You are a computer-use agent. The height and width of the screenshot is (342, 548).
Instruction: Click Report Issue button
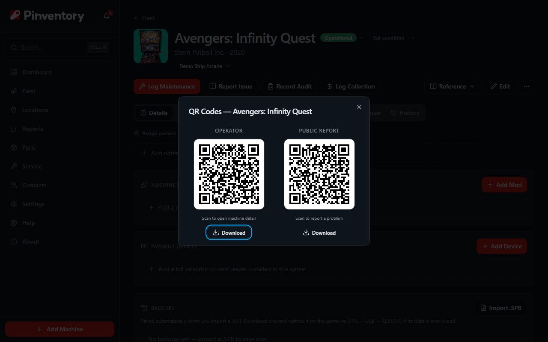(x=231, y=86)
